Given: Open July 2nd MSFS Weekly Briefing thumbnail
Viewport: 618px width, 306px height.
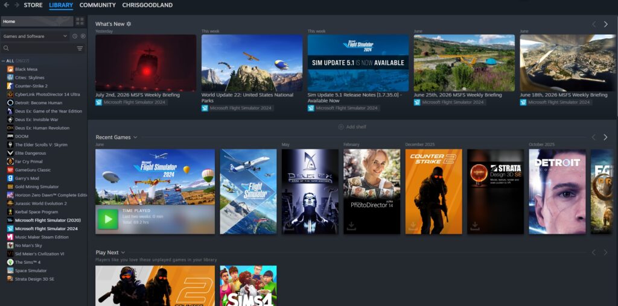Looking at the screenshot, I should pos(146,63).
